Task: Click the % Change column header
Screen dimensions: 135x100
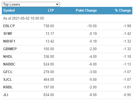Action: (x=123, y=11)
